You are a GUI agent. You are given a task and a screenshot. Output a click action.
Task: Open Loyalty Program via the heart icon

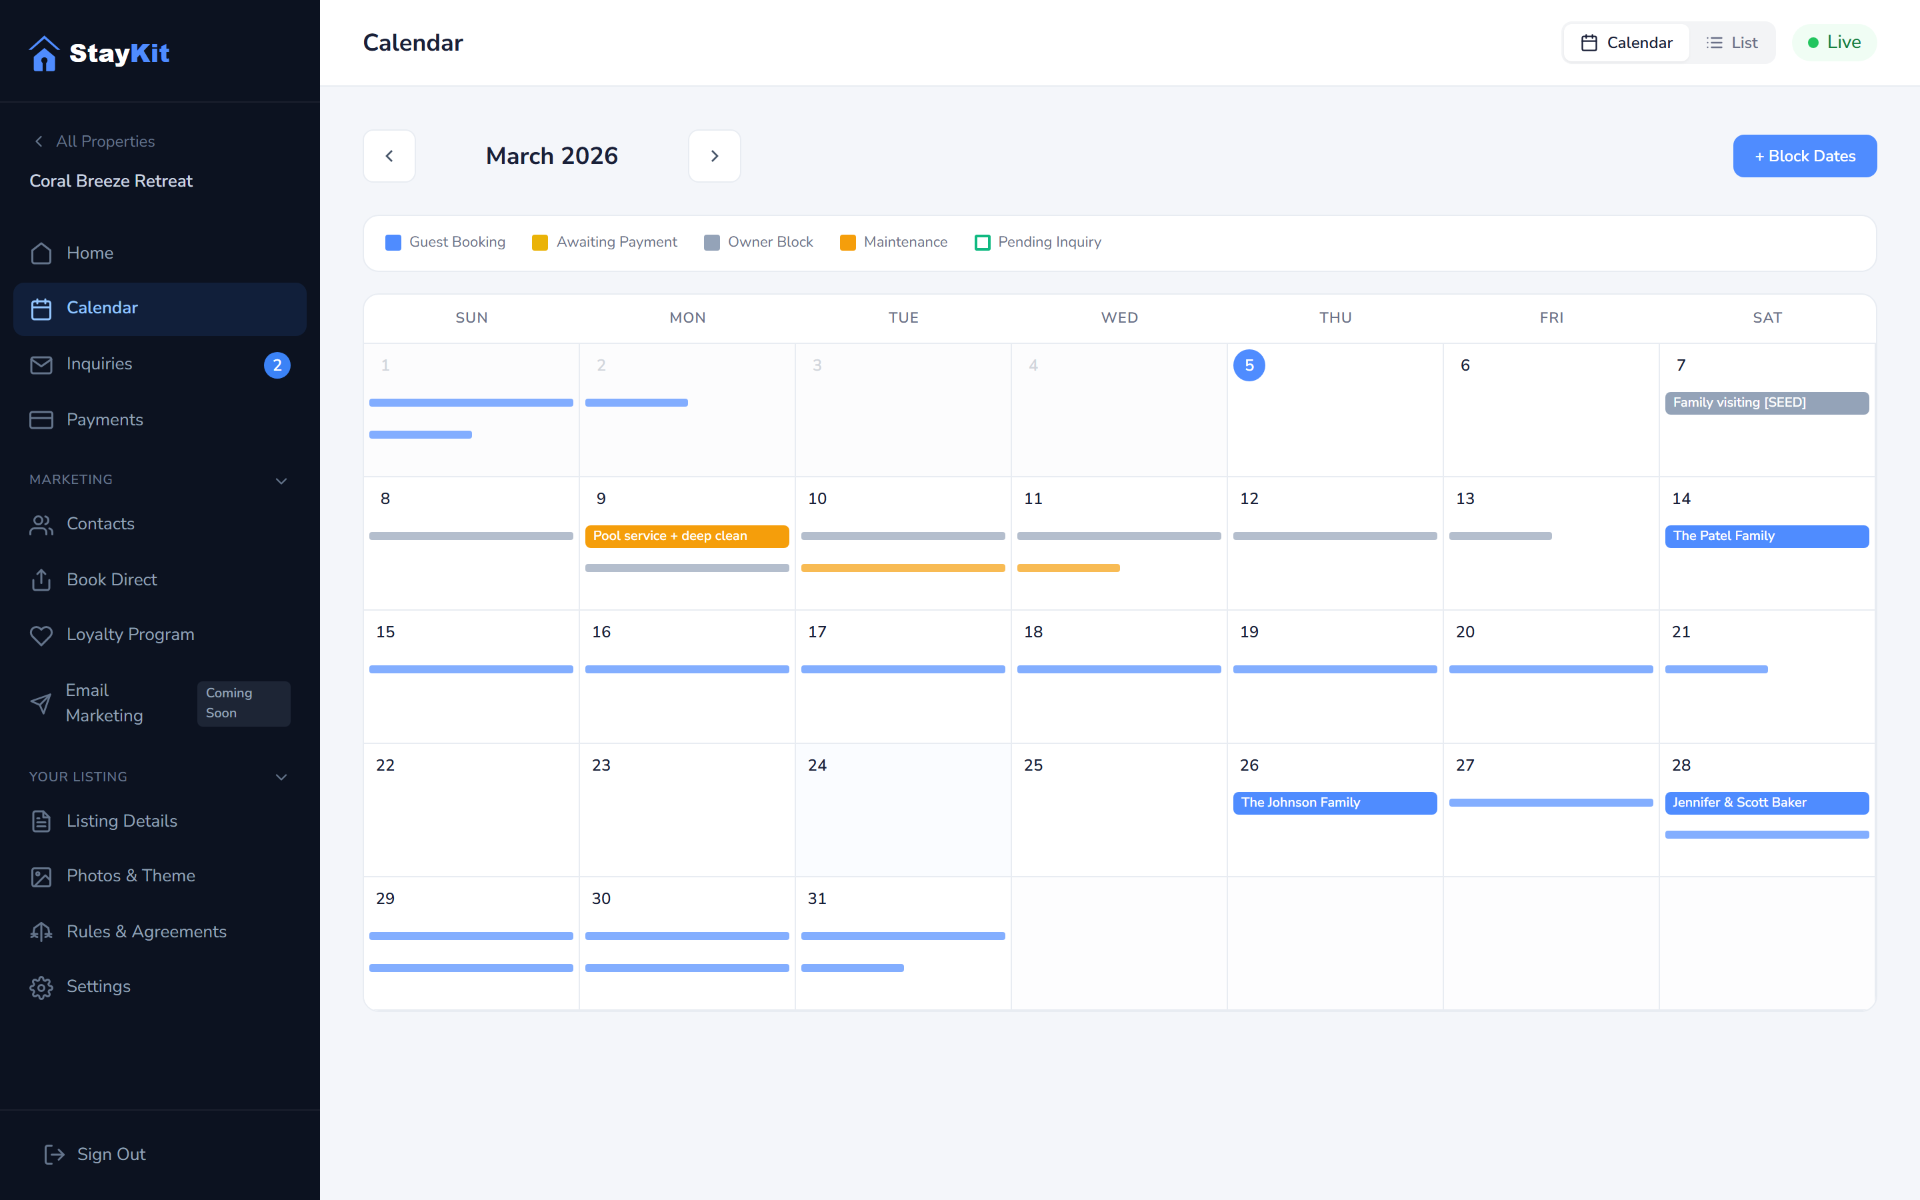click(42, 635)
